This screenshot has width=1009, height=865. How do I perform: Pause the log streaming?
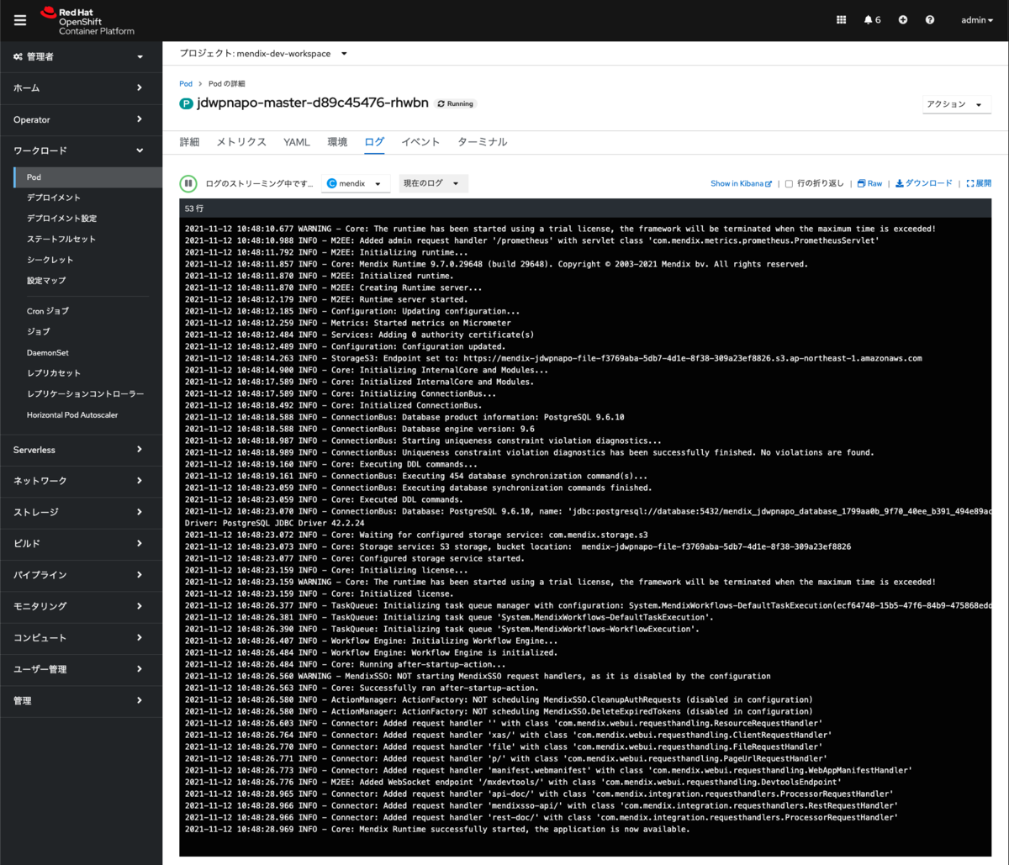(x=188, y=183)
